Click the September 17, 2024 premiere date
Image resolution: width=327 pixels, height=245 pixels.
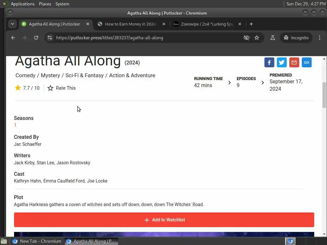(286, 85)
